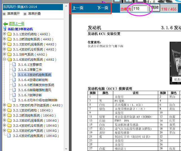Click page icon of 3.1.6.6曲轴箱强制通风
Screen dimensions: 181x151
click(14, 90)
